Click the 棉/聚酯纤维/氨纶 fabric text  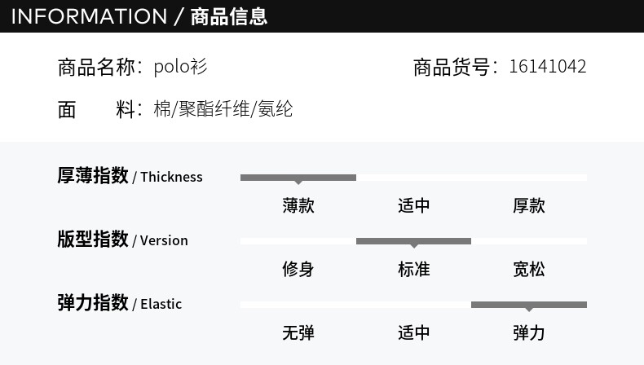point(223,109)
